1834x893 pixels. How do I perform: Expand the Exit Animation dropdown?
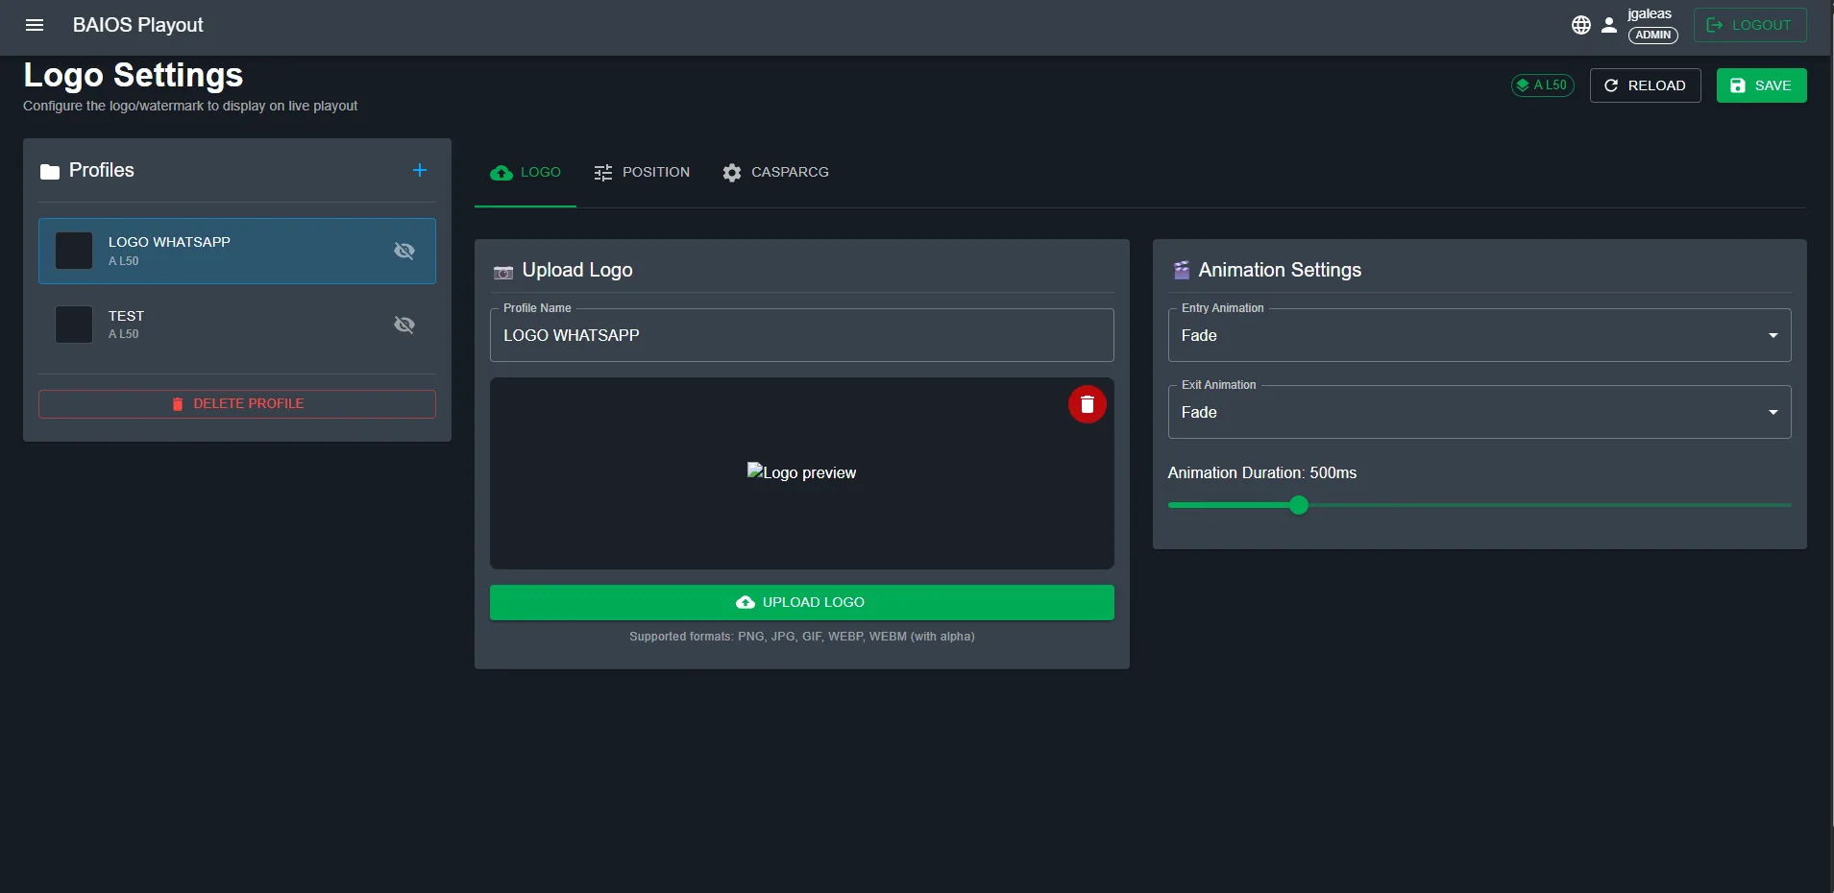point(1479,412)
